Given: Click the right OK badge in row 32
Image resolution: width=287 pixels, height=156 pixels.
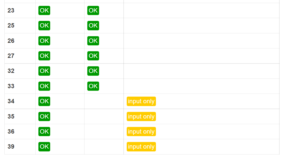Looking at the screenshot, I should pyautogui.click(x=93, y=71).
